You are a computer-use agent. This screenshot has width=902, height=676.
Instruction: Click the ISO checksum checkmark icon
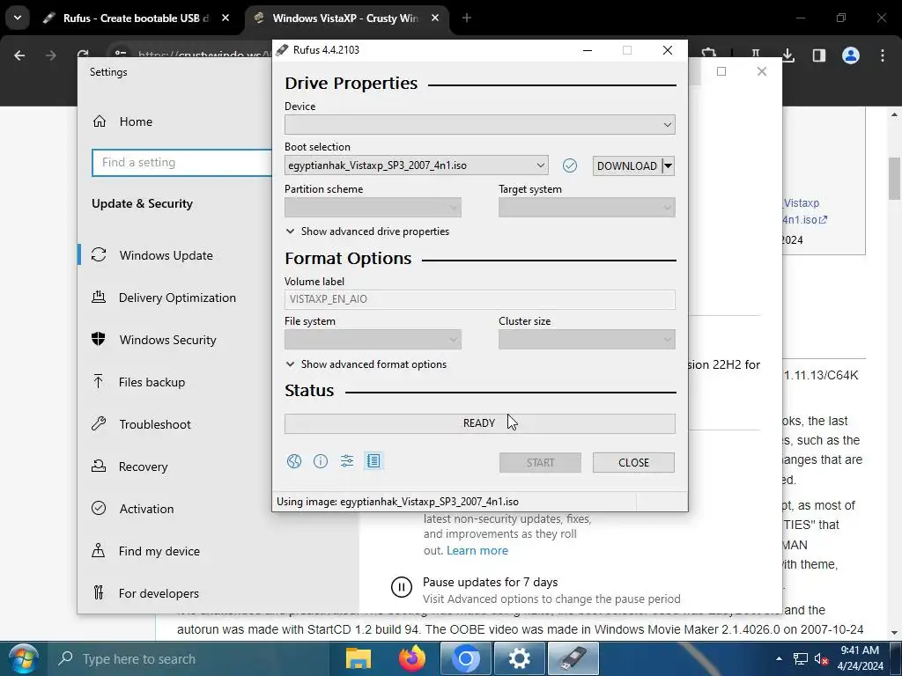click(570, 165)
